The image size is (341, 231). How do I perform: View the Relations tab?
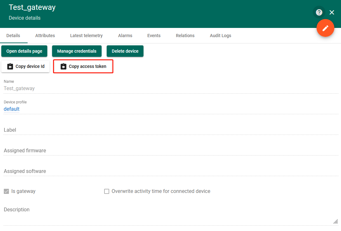(185, 36)
